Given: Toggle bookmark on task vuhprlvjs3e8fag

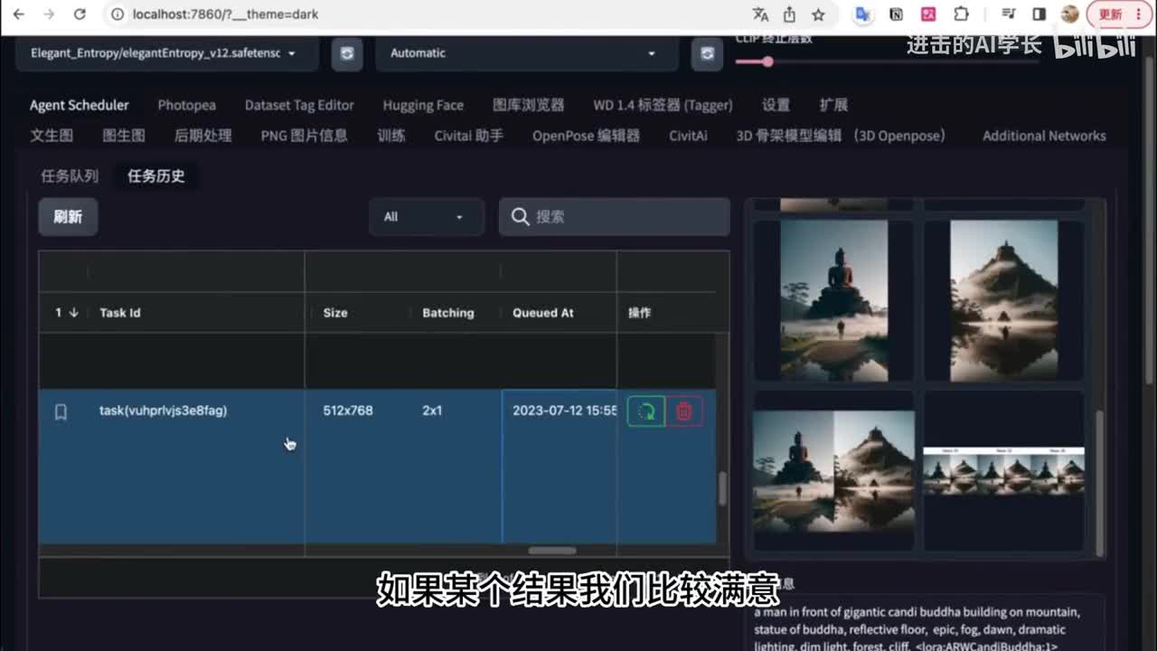Looking at the screenshot, I should coord(61,412).
